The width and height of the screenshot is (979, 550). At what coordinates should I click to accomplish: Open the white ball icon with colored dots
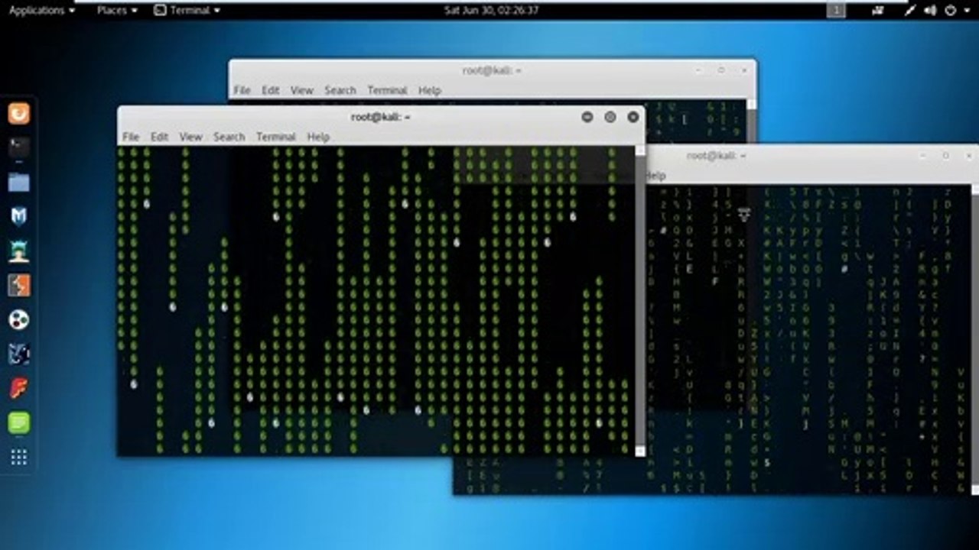(x=19, y=319)
